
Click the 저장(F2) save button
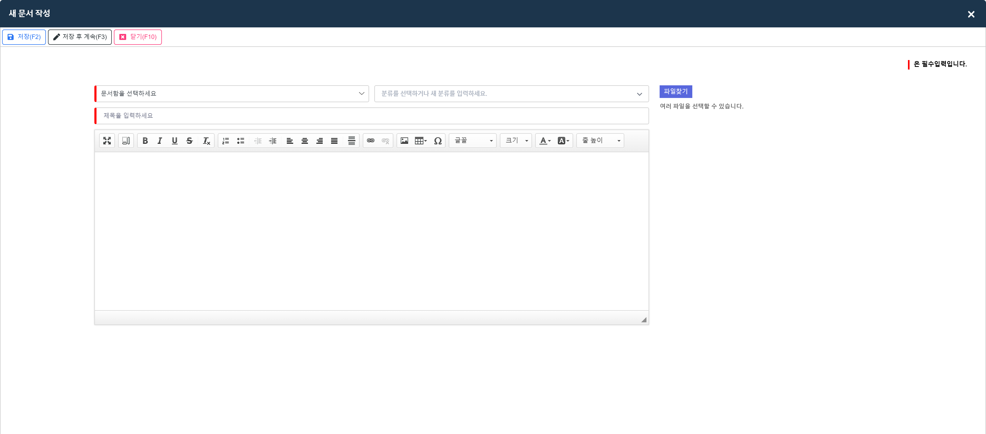pos(24,37)
